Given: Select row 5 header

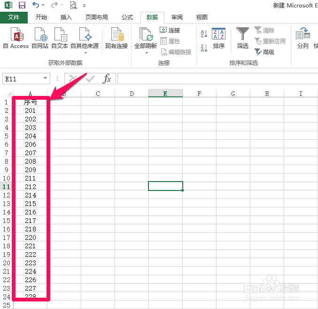Looking at the screenshot, I should (6, 136).
